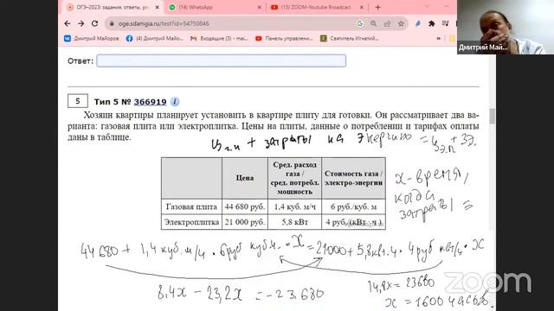This screenshot has height=311, width=554.
Task: Click the label "Тип 5 №"
Action: tap(113, 102)
